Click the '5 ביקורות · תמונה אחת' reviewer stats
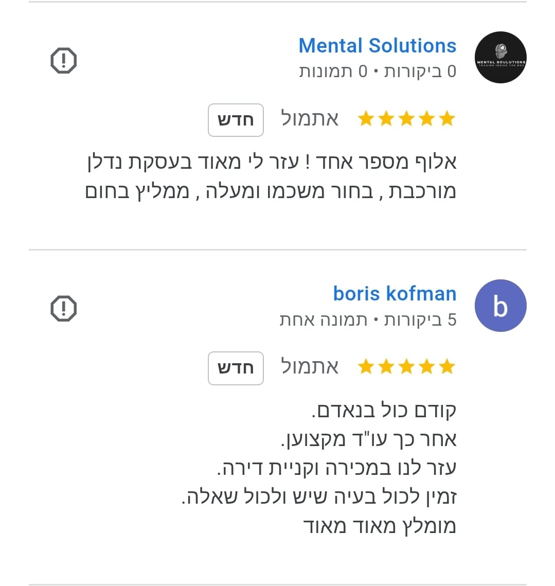Screen dimensions: 555x586 tap(368, 320)
